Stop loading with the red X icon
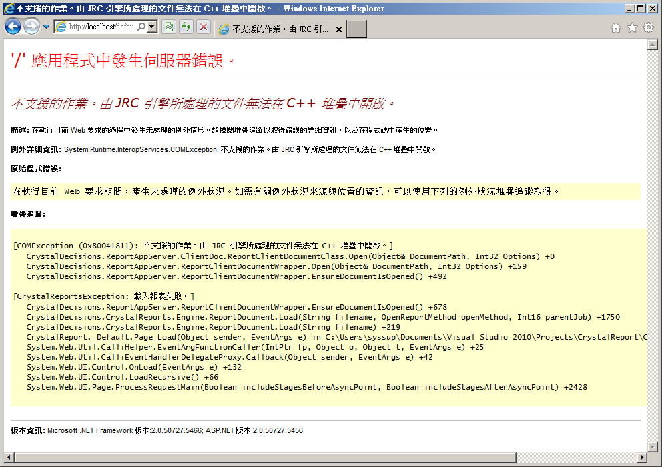The height and width of the screenshot is (467, 662). [x=204, y=27]
